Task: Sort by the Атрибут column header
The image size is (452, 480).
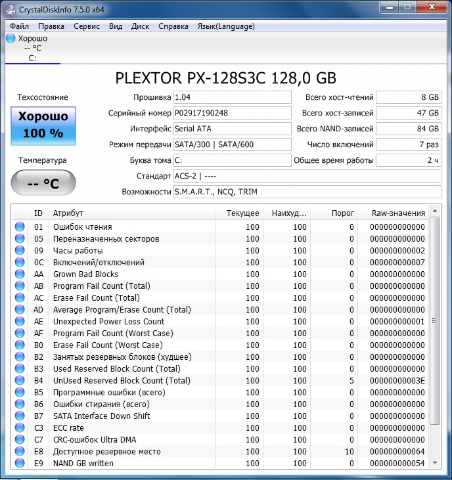Action: [132, 213]
